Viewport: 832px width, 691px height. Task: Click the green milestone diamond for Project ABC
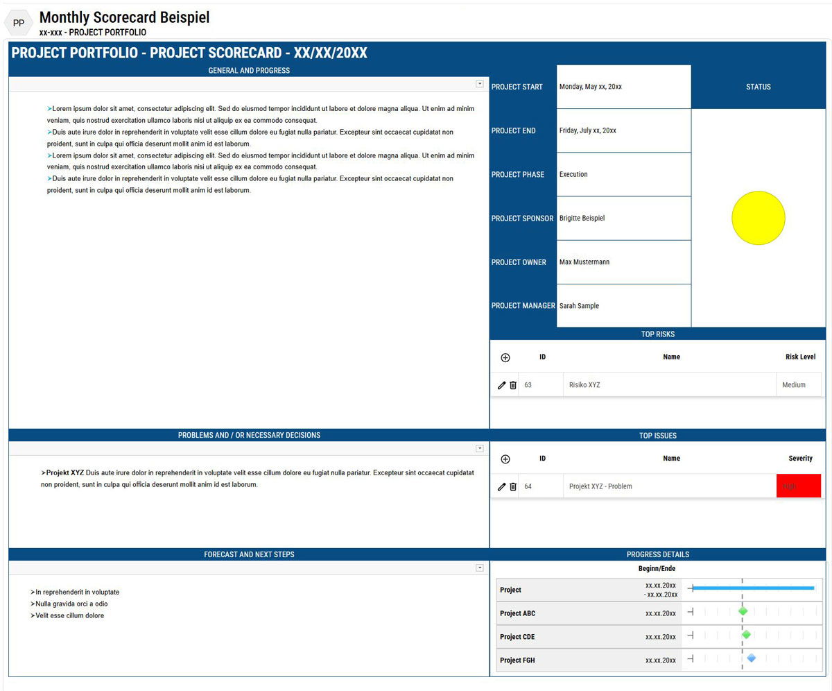(743, 611)
